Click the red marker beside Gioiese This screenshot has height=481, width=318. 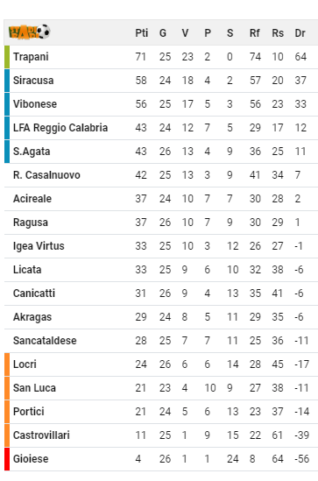click(x=7, y=459)
